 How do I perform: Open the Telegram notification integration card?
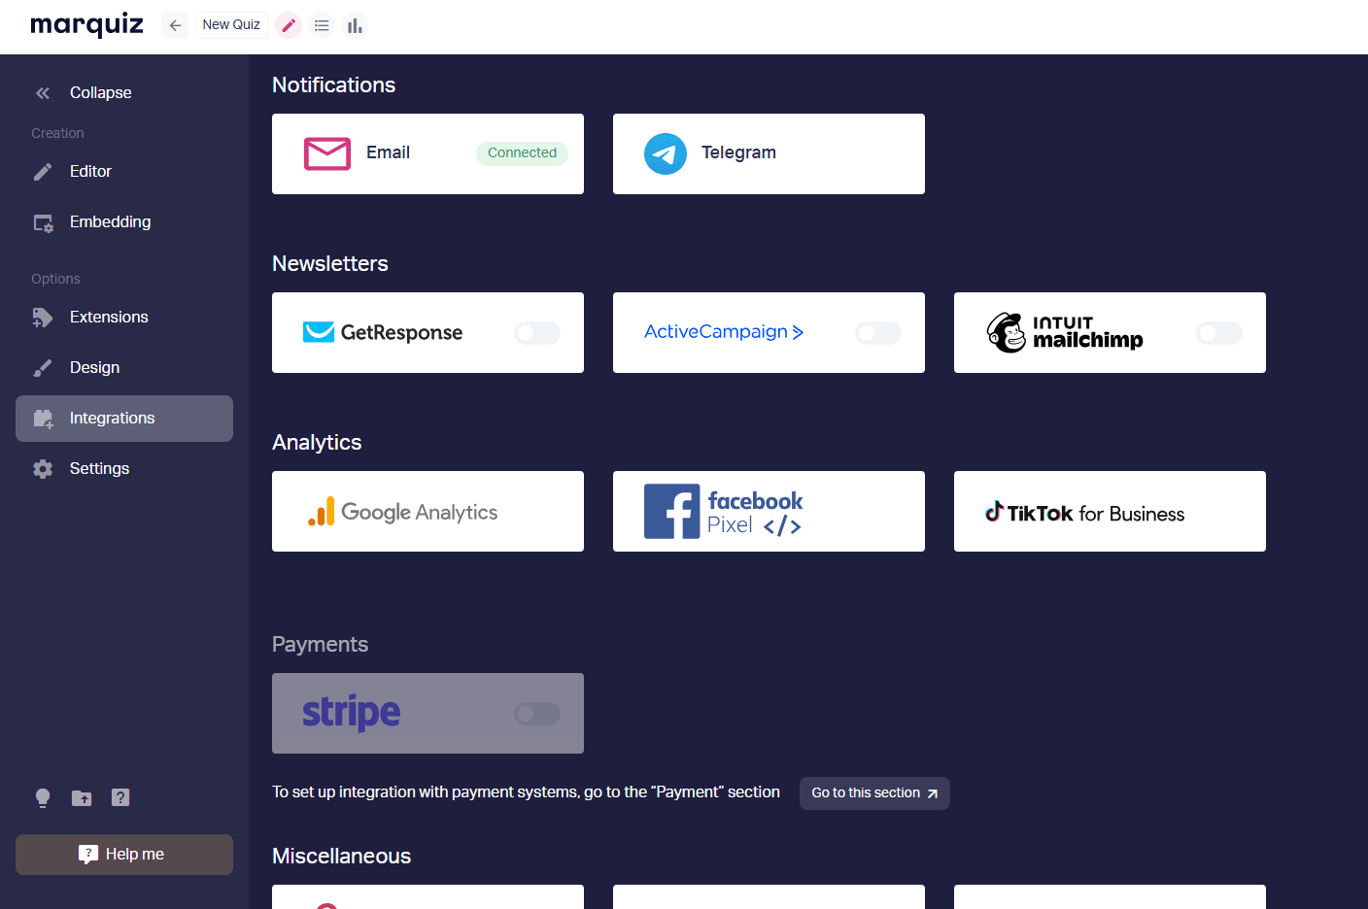click(x=769, y=153)
